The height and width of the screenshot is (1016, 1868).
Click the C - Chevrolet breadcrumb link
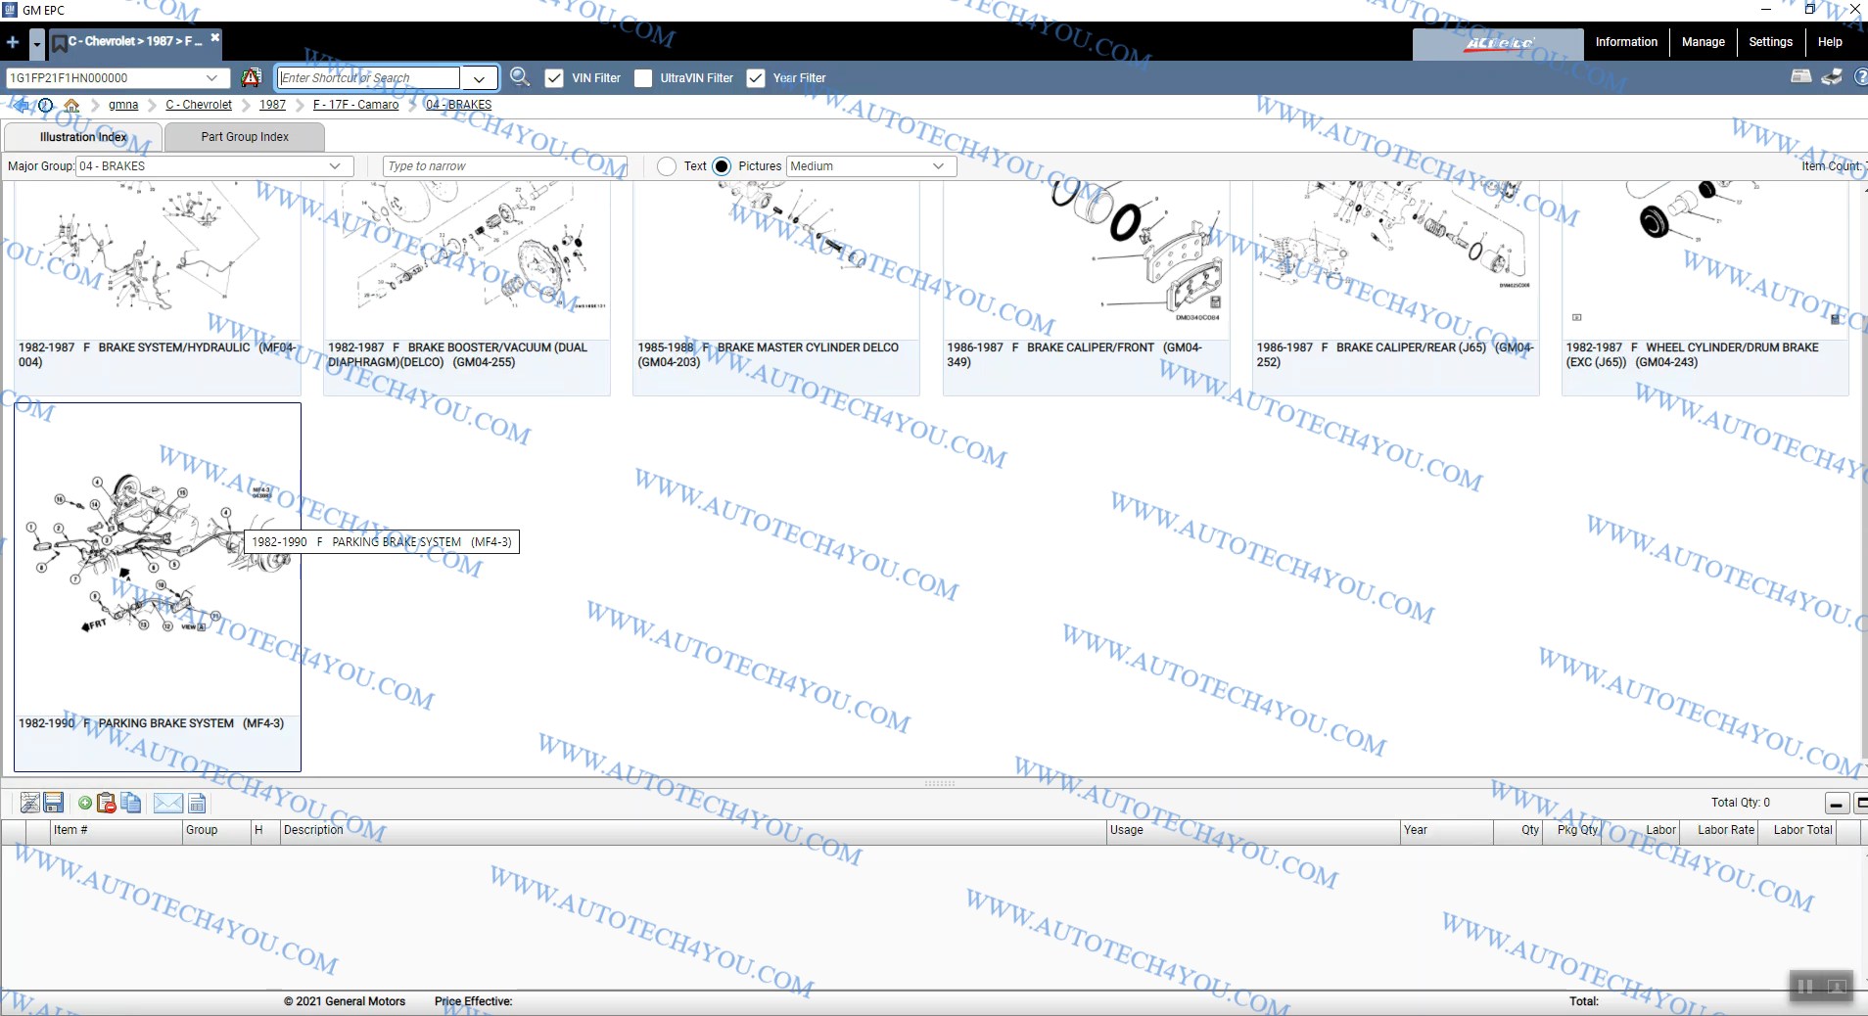[199, 105]
